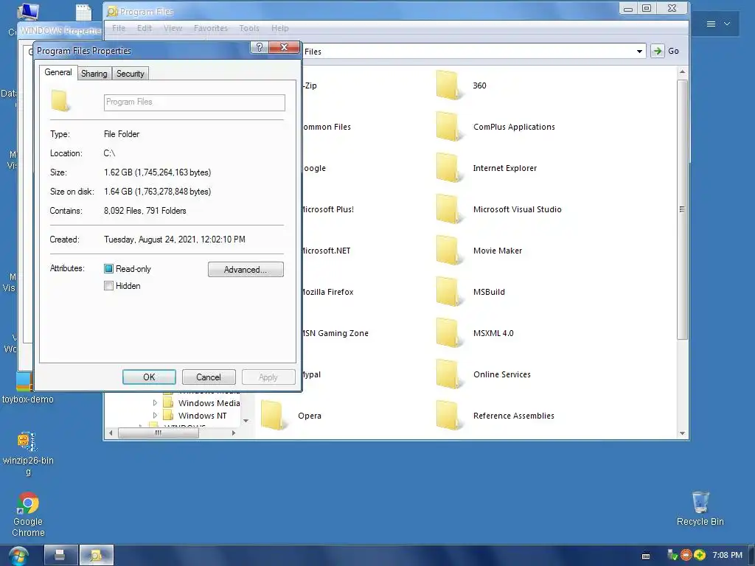Click the chevron next to hamburger menu

tap(727, 24)
